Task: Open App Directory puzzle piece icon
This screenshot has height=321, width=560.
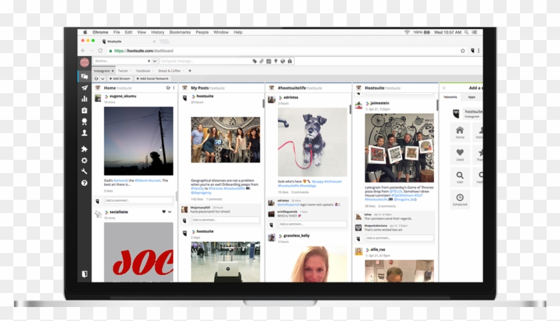Action: pyautogui.click(x=84, y=149)
